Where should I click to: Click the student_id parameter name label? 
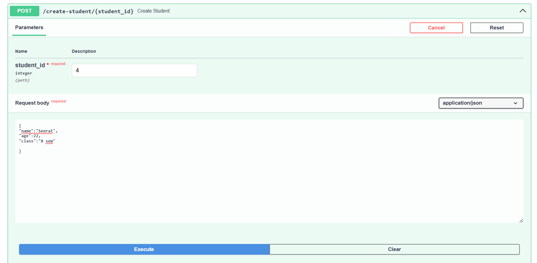pos(30,65)
